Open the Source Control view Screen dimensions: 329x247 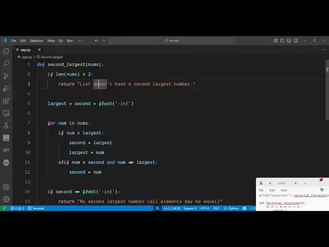(x=6, y=76)
